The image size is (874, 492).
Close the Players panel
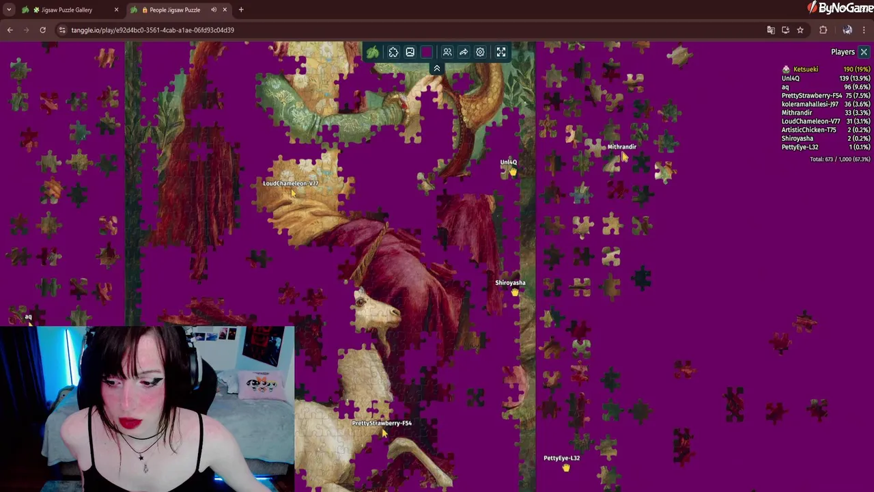[x=864, y=52]
